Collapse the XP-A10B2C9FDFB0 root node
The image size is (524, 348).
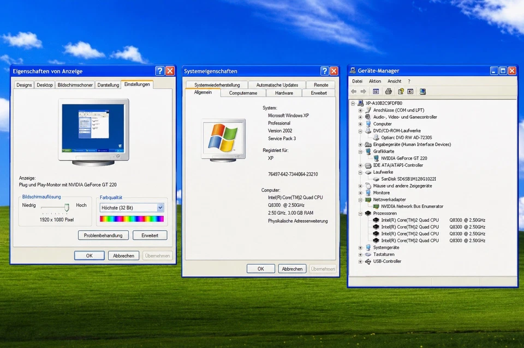pos(353,103)
